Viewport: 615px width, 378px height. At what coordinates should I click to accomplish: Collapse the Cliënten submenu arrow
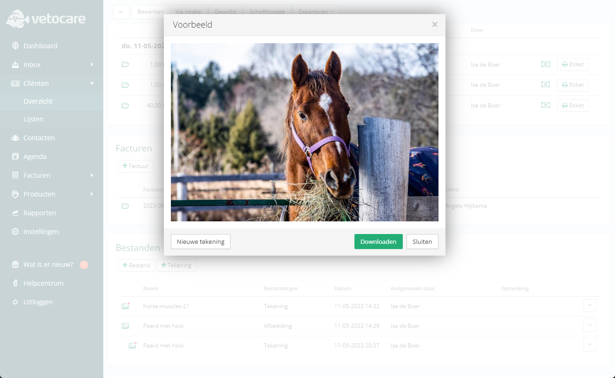[x=92, y=83]
